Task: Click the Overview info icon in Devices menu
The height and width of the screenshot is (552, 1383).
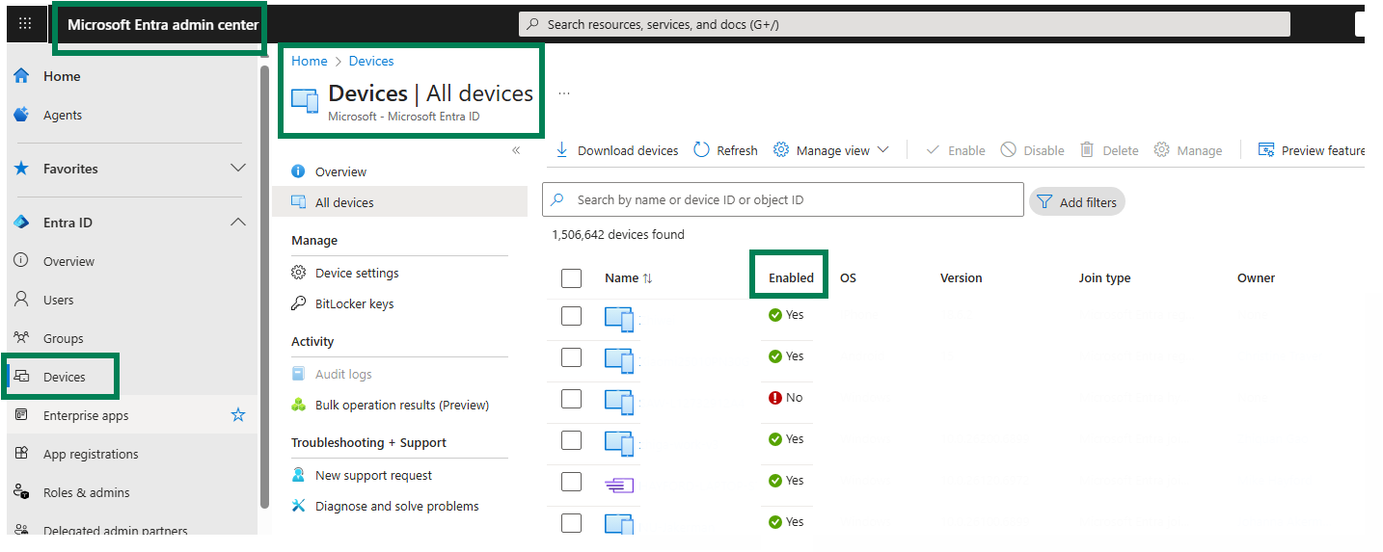Action: (299, 171)
